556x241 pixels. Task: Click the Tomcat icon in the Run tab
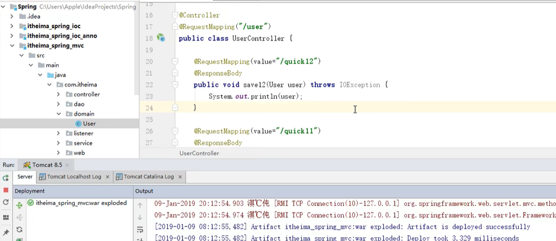pyautogui.click(x=26, y=165)
